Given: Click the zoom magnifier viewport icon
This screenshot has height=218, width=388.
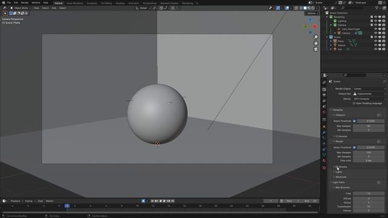Looking at the screenshot, I should coord(316,37).
